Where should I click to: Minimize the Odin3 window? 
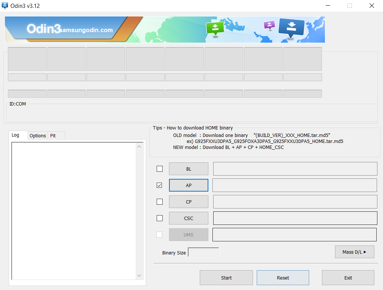(x=328, y=6)
